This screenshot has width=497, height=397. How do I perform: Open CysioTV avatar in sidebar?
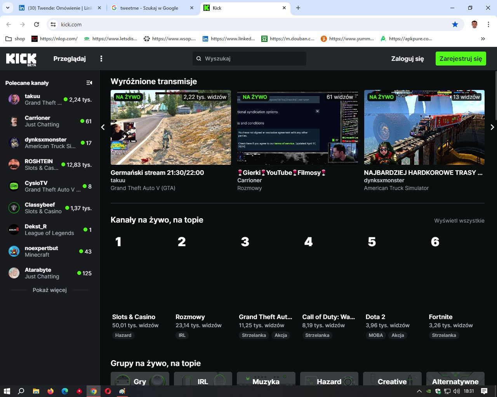coord(14,186)
